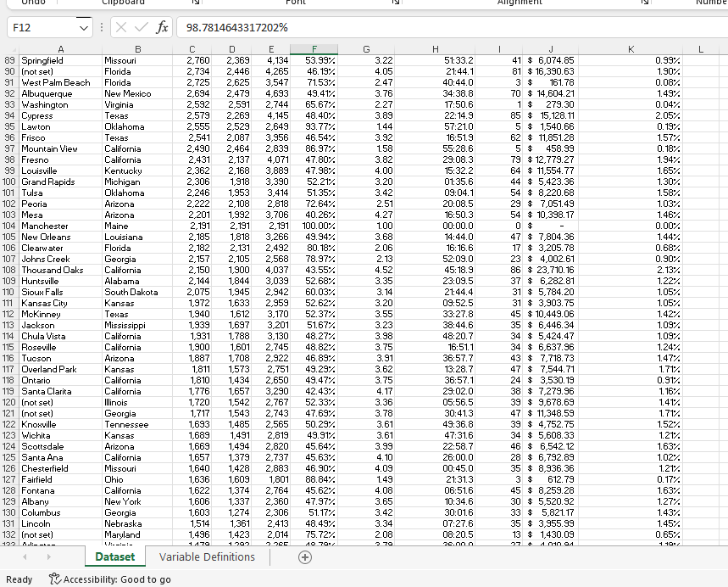Screen dimensions: 728x587
Task: Open the Name Box dropdown arrow
Action: point(82,26)
